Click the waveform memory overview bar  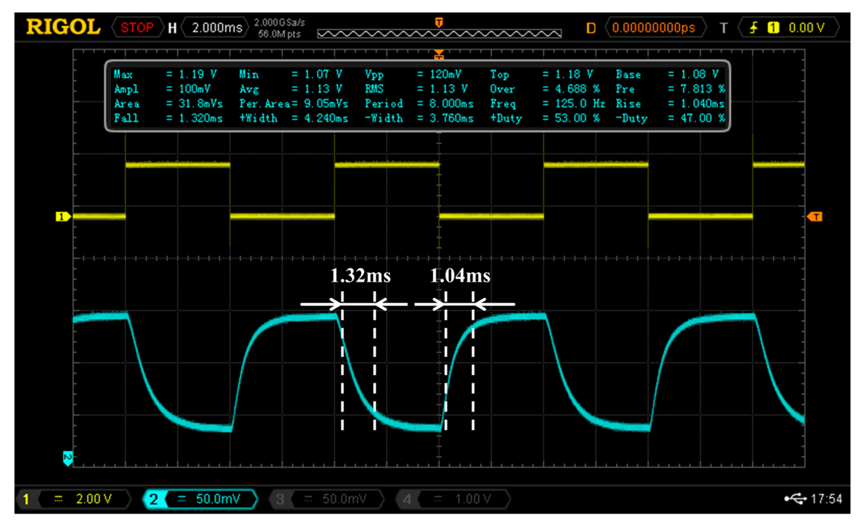(x=439, y=33)
